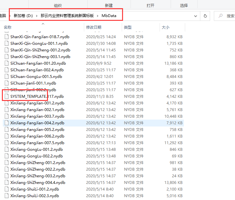This screenshot has width=235, height=200.
Task: Sort files by 类型 column header
Action: [127, 27]
